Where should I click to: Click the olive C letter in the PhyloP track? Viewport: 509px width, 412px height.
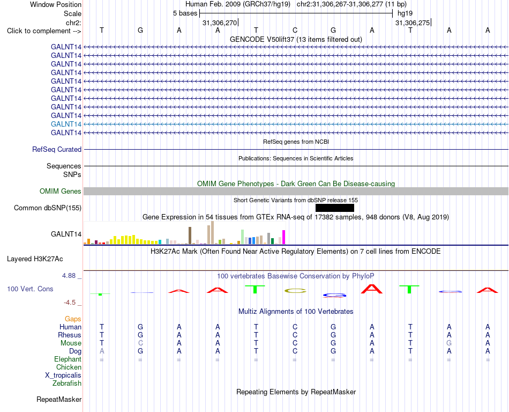click(x=295, y=291)
